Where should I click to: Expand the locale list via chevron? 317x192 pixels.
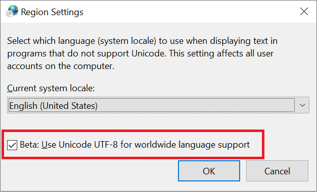[302, 105]
